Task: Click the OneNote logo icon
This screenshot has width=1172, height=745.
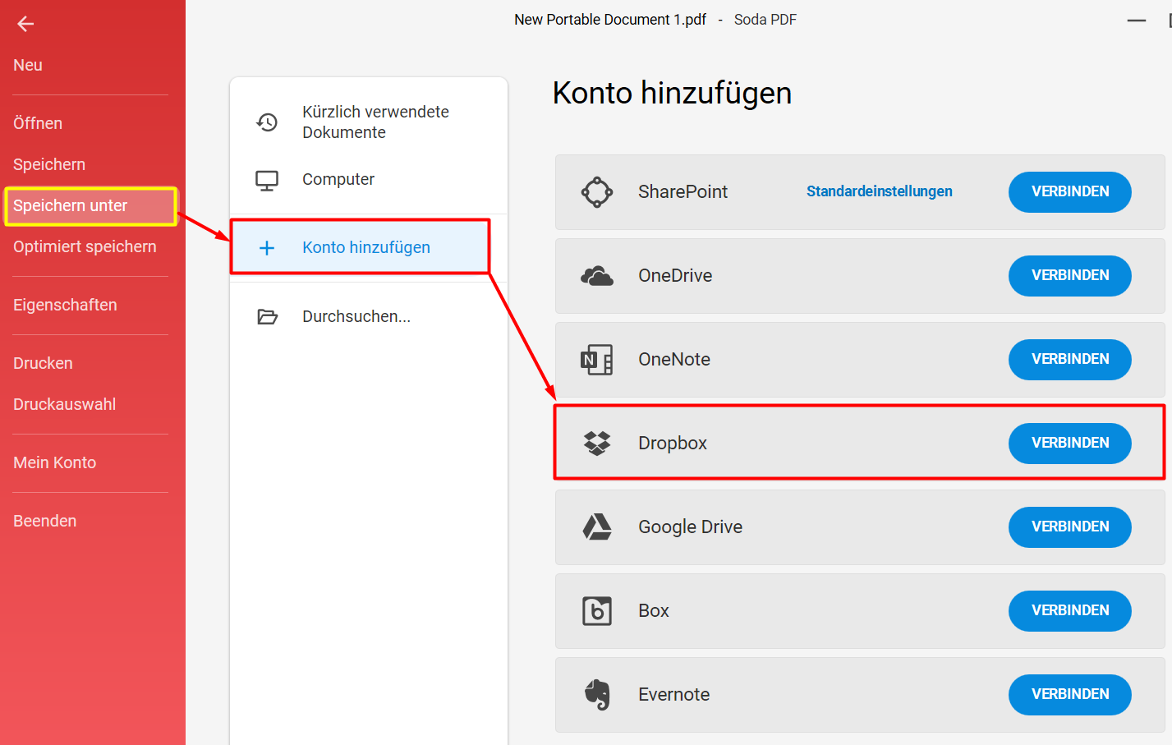Action: point(597,360)
